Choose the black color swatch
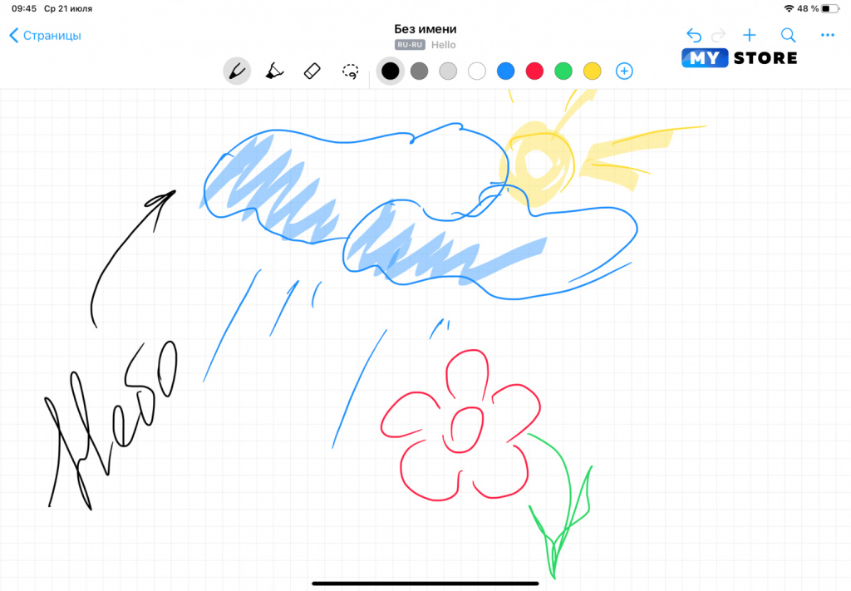This screenshot has height=591, width=851. [390, 71]
